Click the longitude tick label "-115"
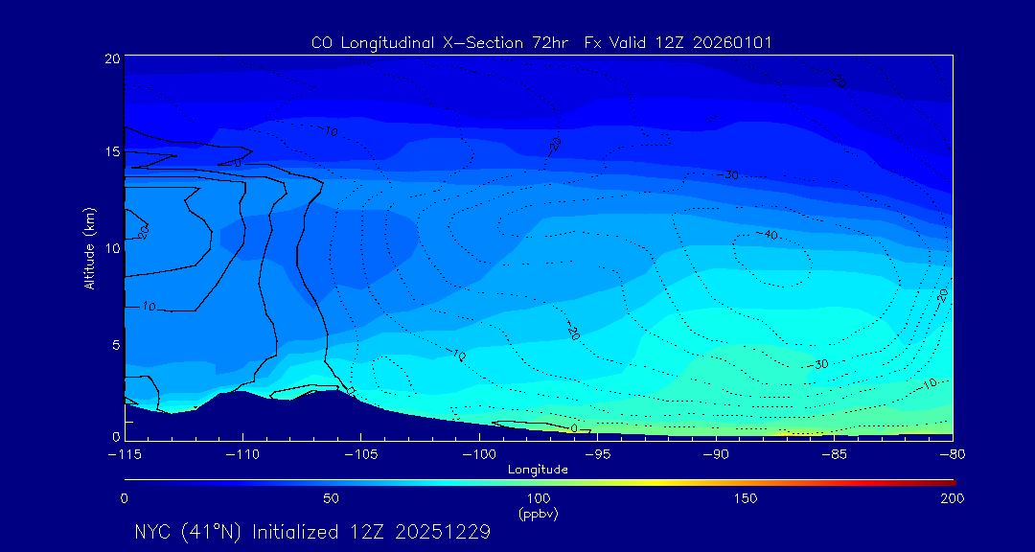The image size is (1035, 552). click(124, 455)
